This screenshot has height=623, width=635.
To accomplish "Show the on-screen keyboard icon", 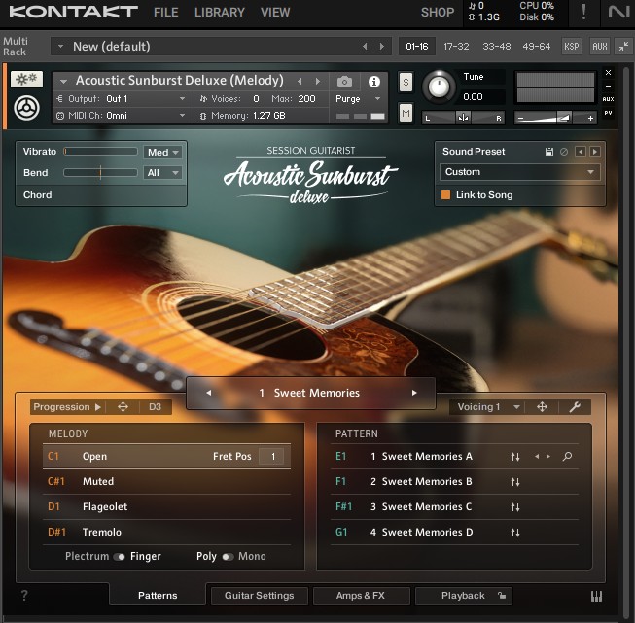I will [596, 596].
